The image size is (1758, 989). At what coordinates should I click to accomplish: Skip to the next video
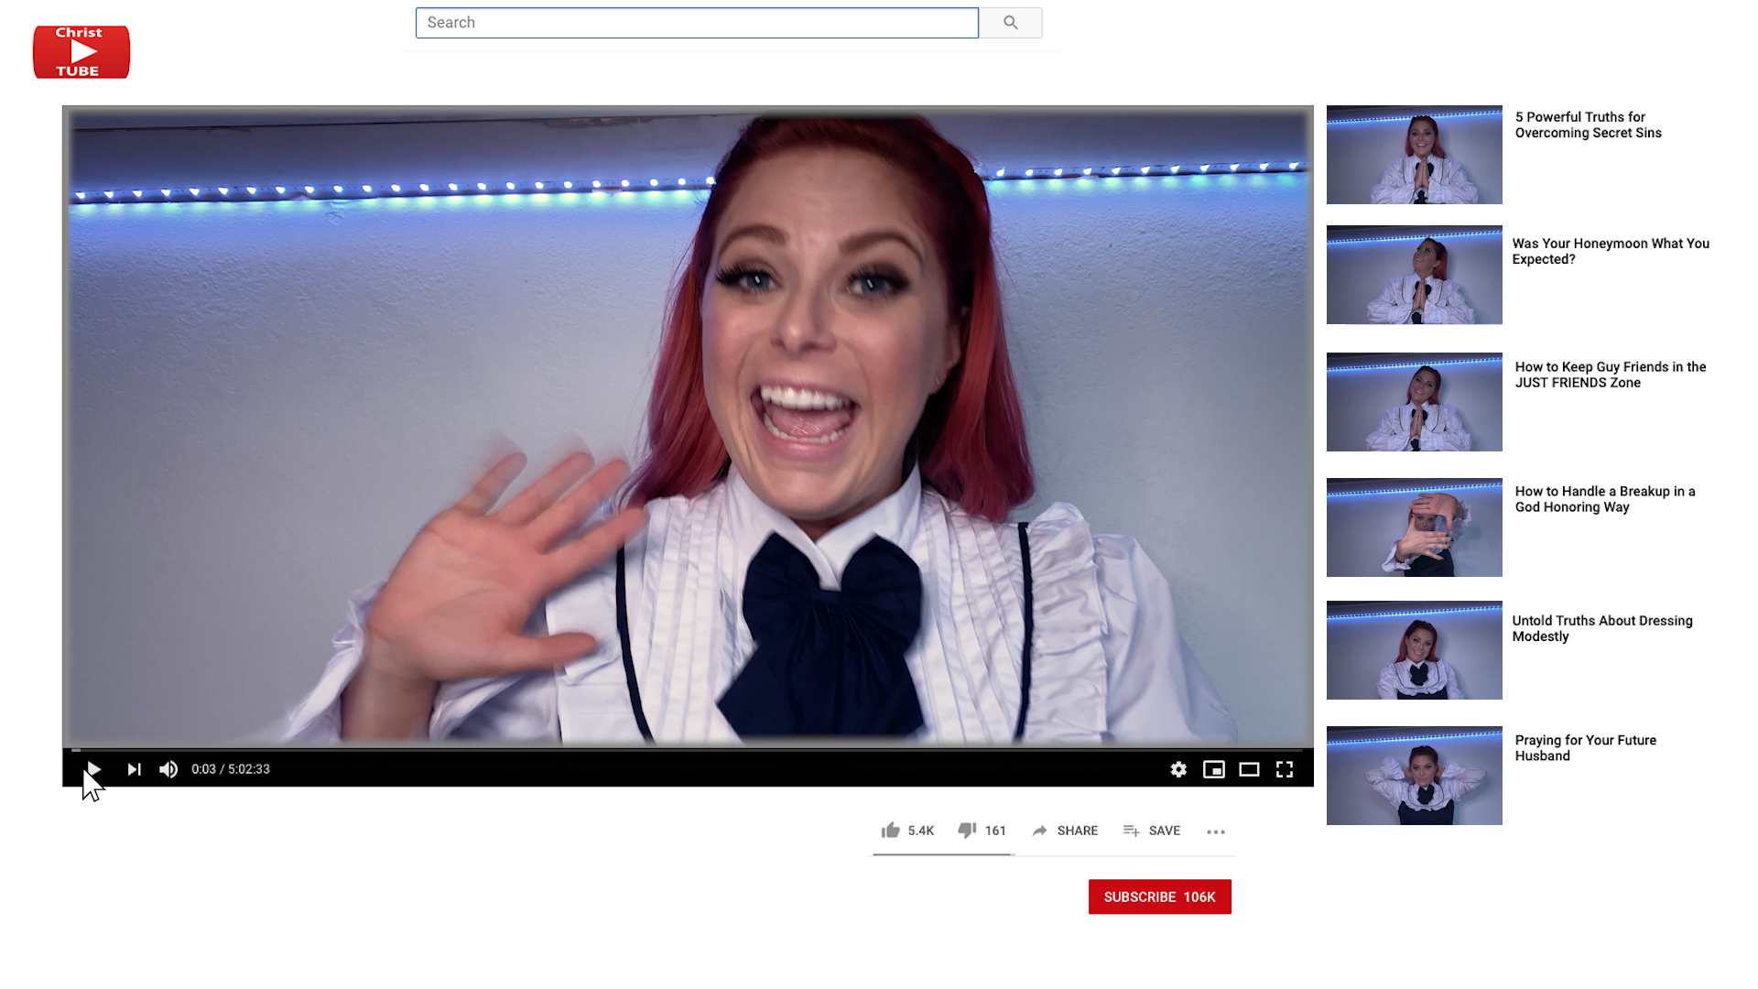click(134, 769)
